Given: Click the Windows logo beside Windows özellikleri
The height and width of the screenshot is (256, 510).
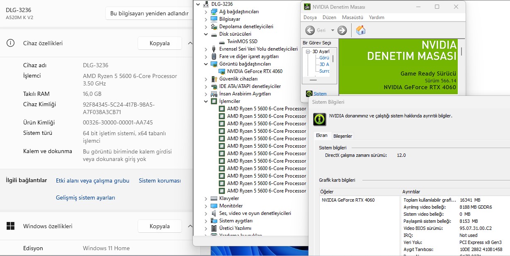Looking at the screenshot, I should (x=10, y=226).
